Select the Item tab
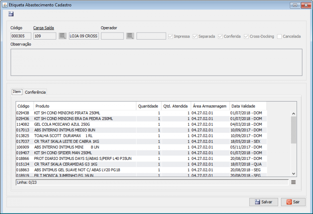Viewport: 313px width, 214px height. point(17,92)
